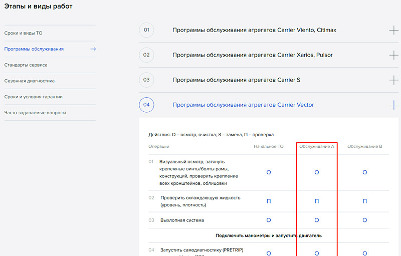Go to 'Сезонная диагностика' sidebar item
401x256 pixels.
coord(30,81)
